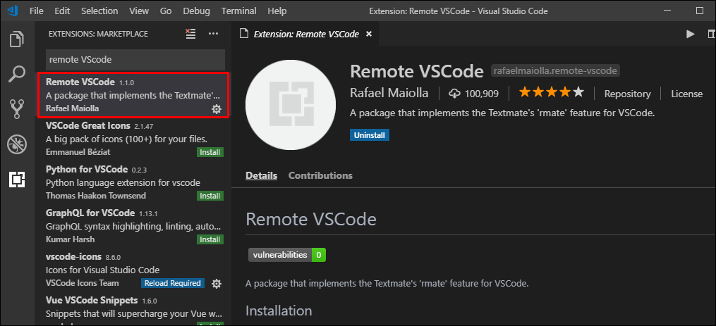The height and width of the screenshot is (326, 716).
Task: Click author Thomas Haakon Townsend in list
Action: [x=96, y=196]
